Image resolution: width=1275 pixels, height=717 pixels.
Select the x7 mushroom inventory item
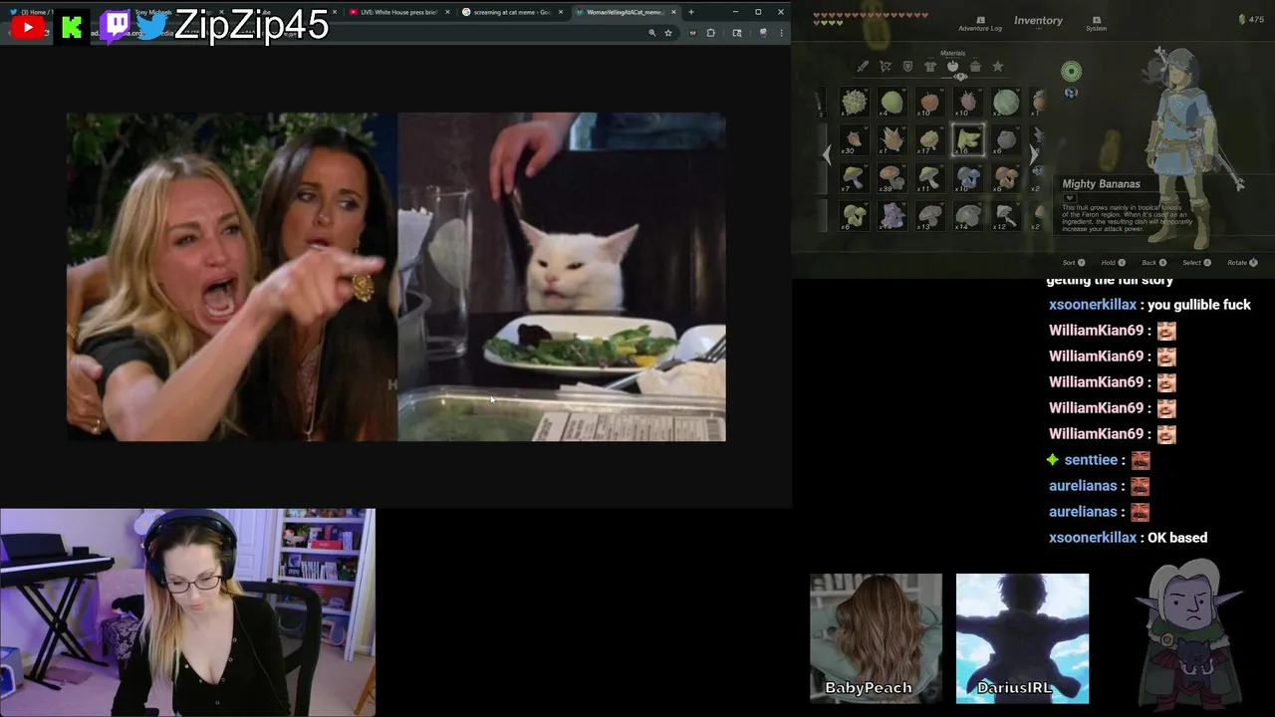coord(854,178)
